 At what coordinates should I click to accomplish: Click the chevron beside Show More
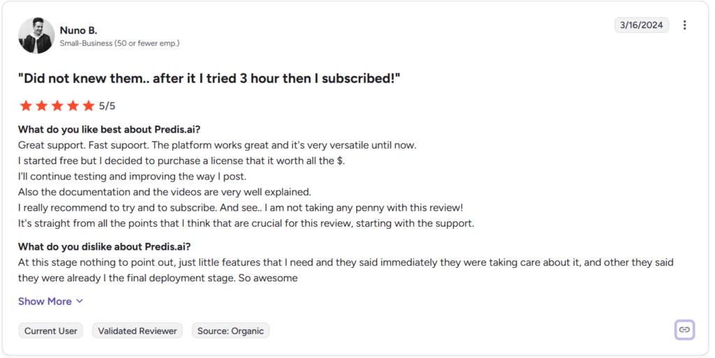click(x=80, y=301)
